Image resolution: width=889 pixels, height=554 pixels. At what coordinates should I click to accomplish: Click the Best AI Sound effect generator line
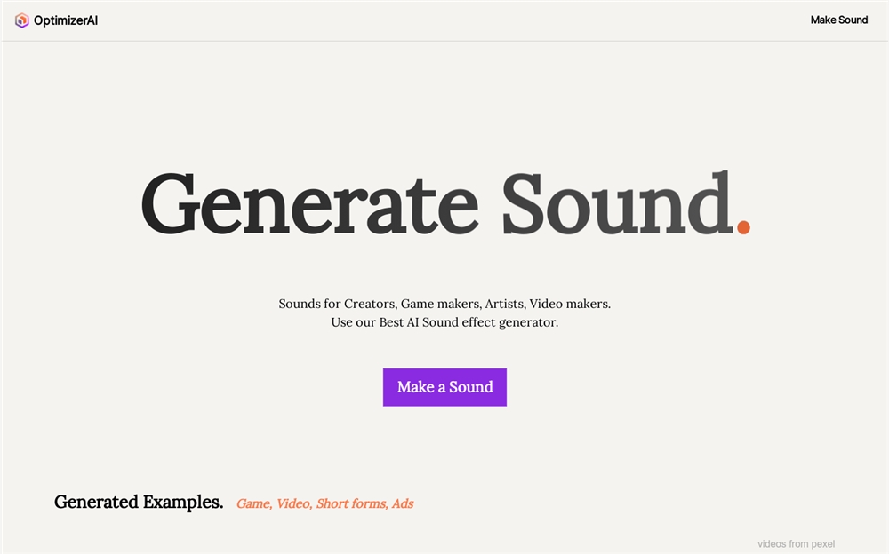(444, 322)
